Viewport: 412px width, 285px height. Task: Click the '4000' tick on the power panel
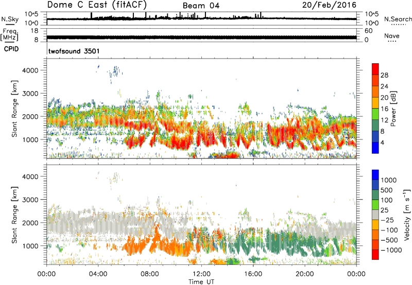30,70
